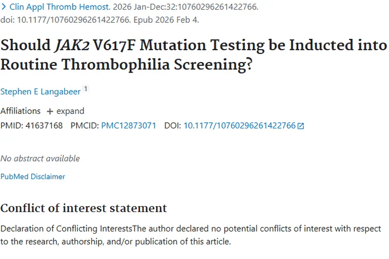
Task: Click the Conflict of interest statement heading
Action: coord(84,208)
